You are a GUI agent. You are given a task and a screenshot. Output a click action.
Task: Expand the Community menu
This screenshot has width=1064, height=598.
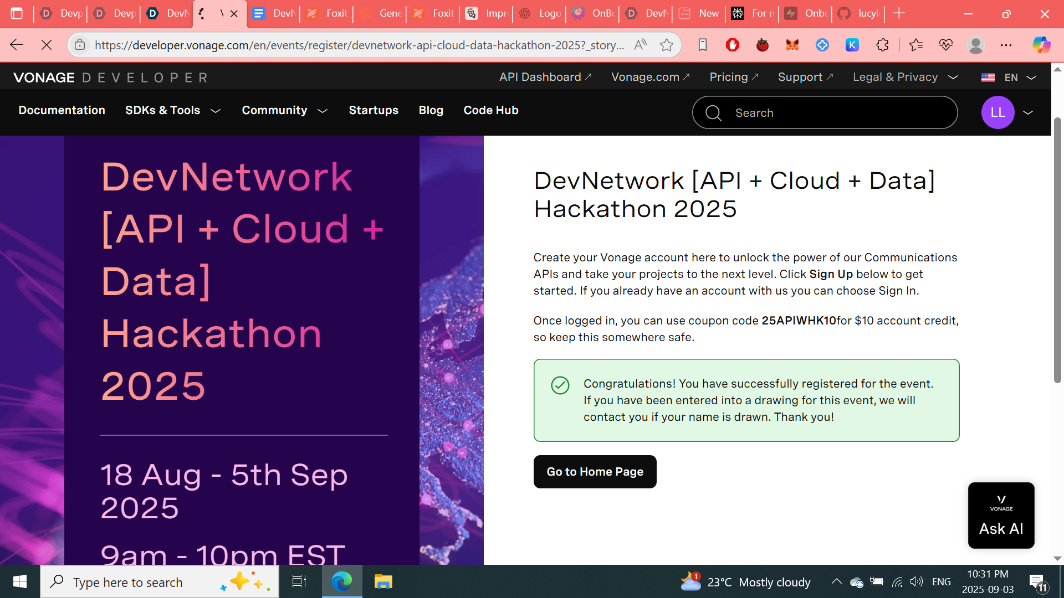pos(284,110)
